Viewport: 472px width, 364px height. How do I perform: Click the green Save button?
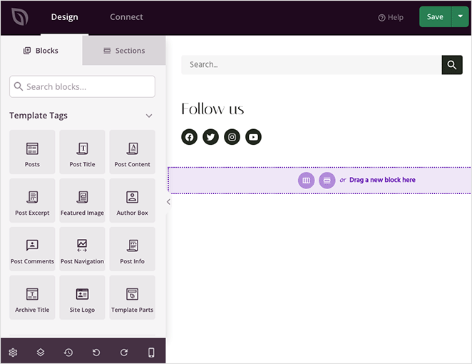pos(435,17)
